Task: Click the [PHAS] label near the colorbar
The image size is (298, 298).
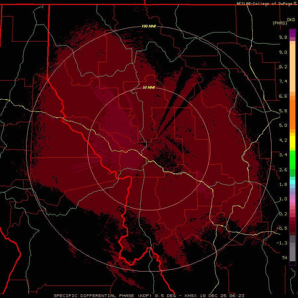Action: 280,23
